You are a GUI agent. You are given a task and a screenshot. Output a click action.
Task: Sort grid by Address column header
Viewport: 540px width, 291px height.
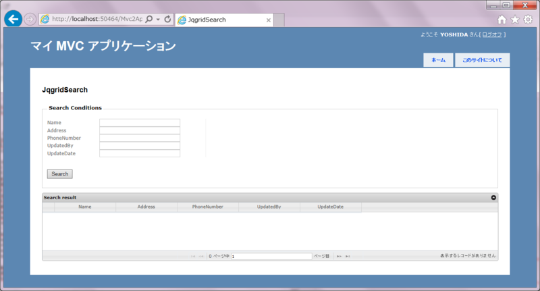[x=146, y=207]
